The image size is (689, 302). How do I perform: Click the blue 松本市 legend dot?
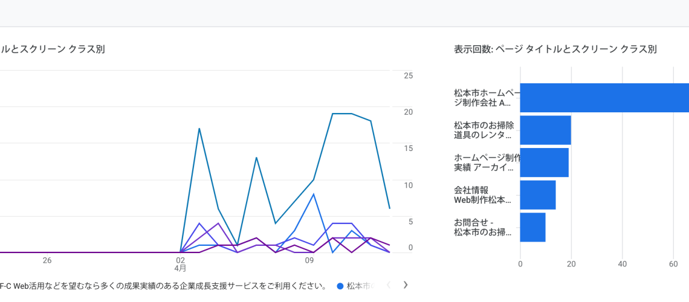[x=340, y=286]
